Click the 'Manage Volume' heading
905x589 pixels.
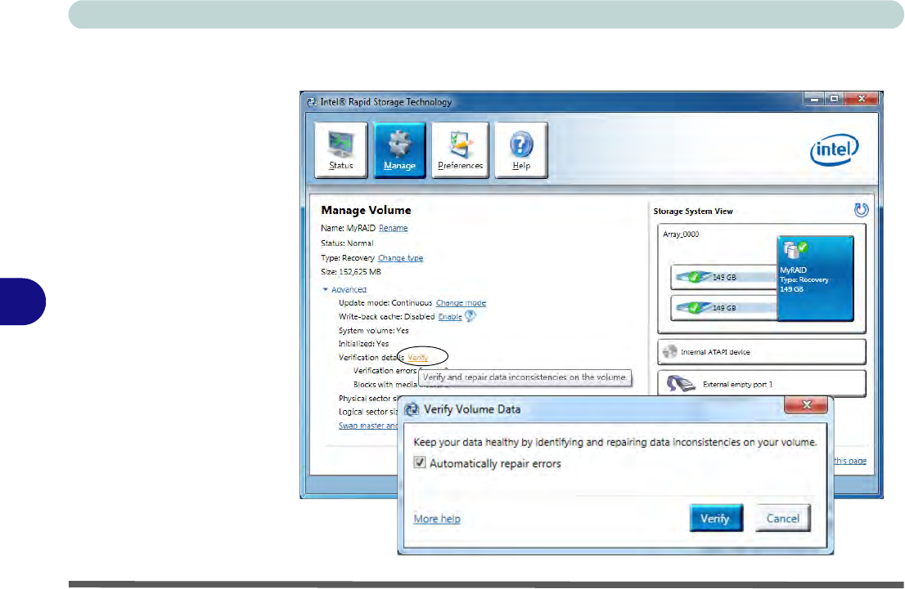366,211
